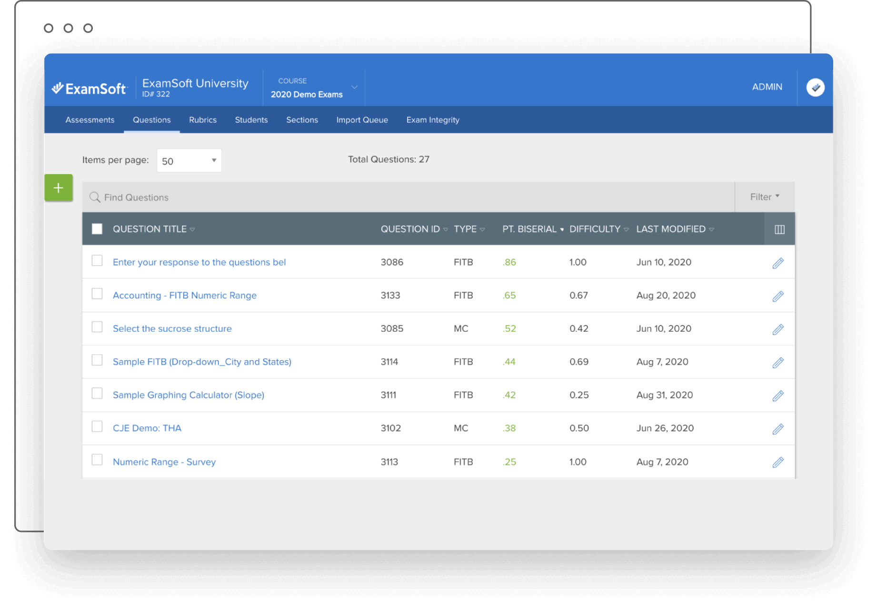The height and width of the screenshot is (610, 877).
Task: Open the column chooser icon in table header
Action: (x=779, y=229)
